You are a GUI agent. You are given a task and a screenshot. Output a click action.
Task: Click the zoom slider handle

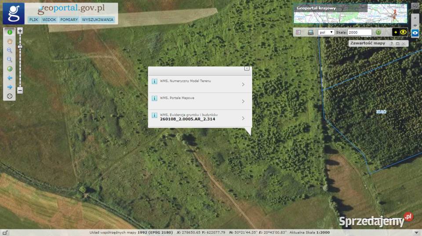tap(20, 46)
